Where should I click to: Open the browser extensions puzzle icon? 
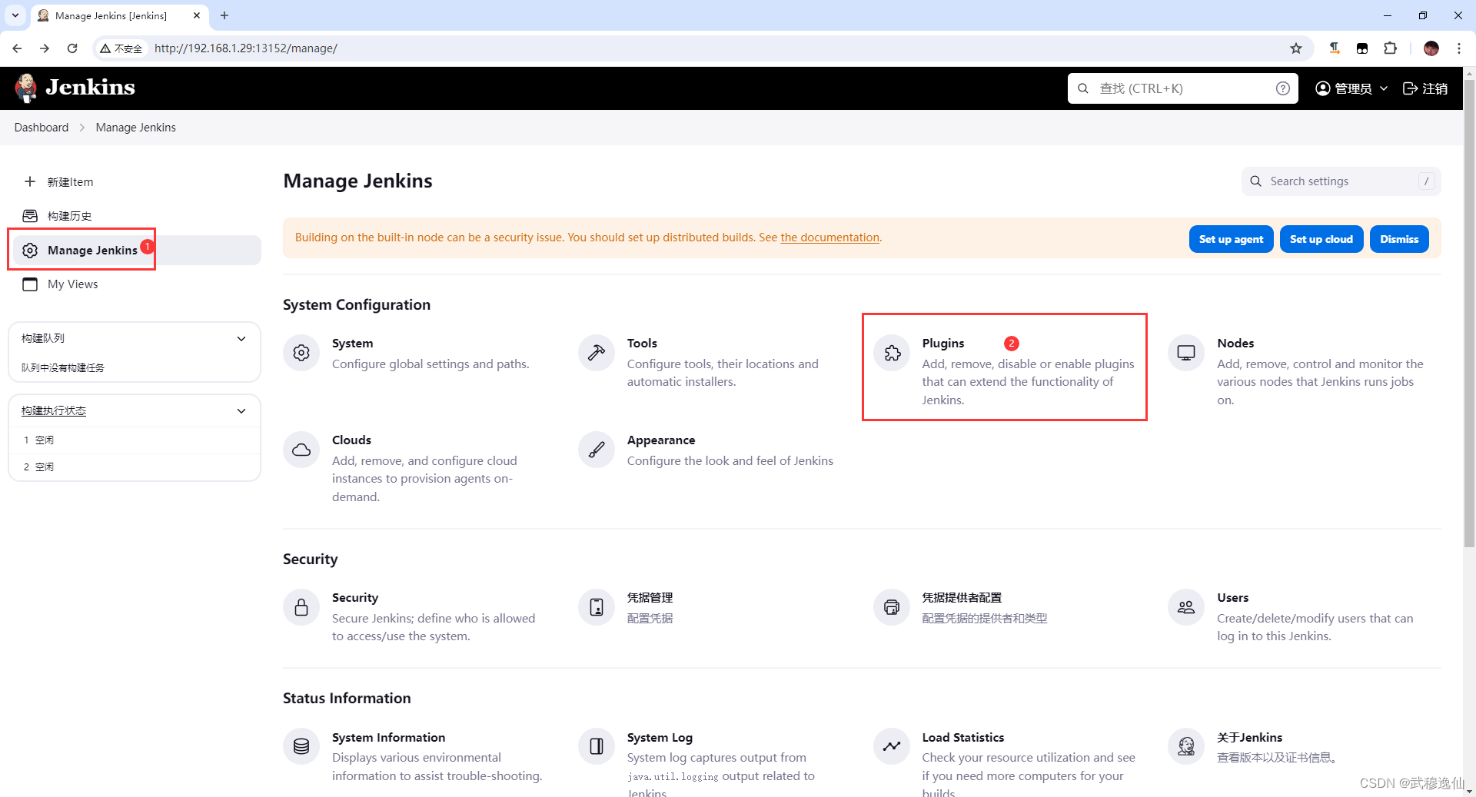coord(1390,48)
